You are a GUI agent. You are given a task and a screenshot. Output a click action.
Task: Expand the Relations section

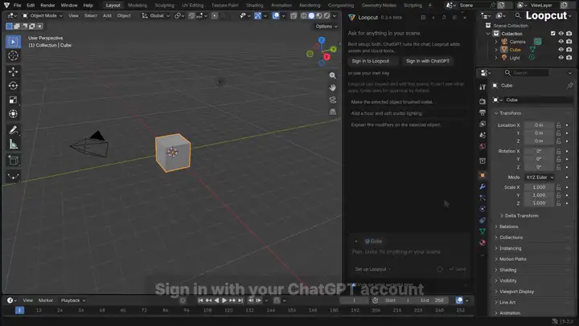click(x=508, y=226)
